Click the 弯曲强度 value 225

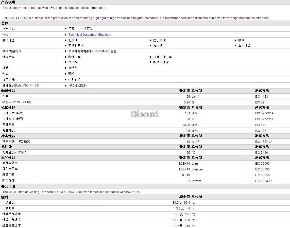pos(187,131)
